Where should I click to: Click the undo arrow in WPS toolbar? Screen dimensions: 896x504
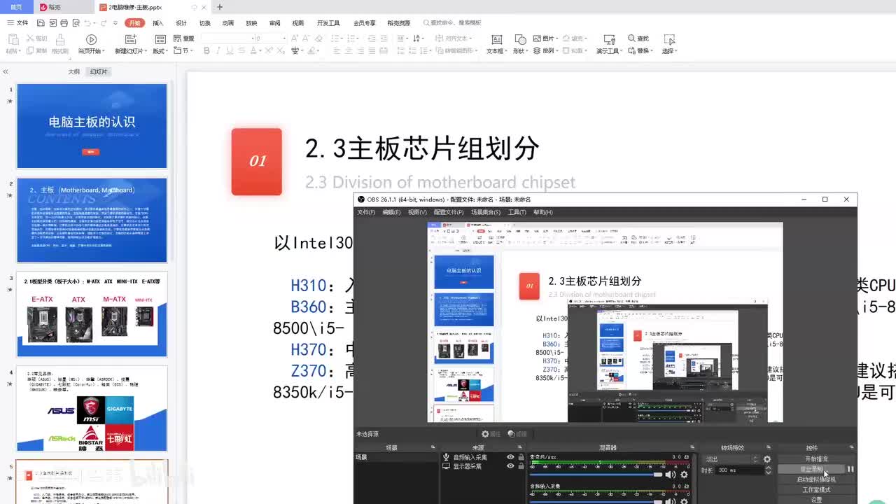[x=87, y=23]
